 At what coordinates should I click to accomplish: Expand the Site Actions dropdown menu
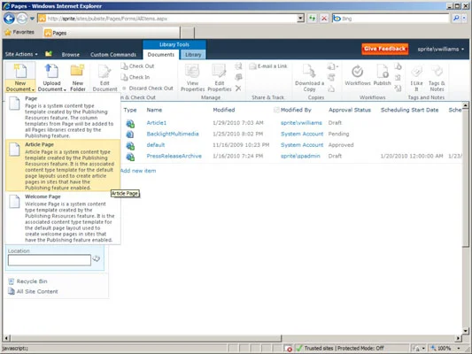click(21, 54)
